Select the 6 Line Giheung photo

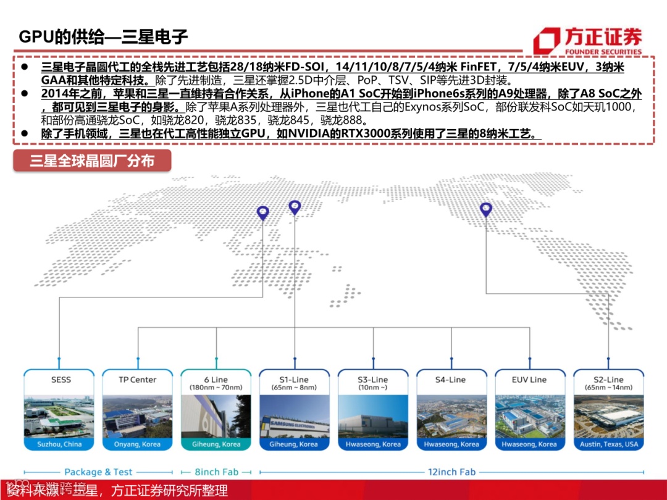coord(216,417)
